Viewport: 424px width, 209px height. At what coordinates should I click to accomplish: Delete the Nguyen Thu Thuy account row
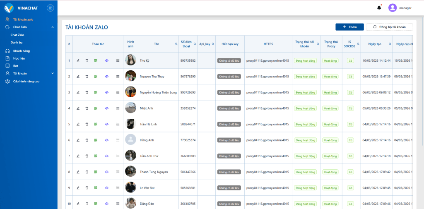click(x=87, y=77)
